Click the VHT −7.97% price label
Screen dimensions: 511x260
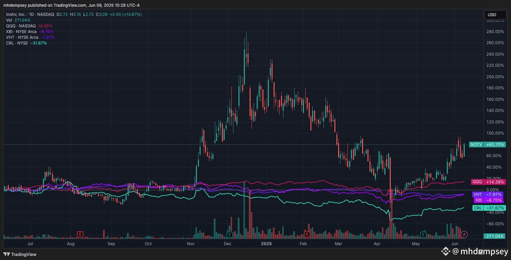coord(488,195)
